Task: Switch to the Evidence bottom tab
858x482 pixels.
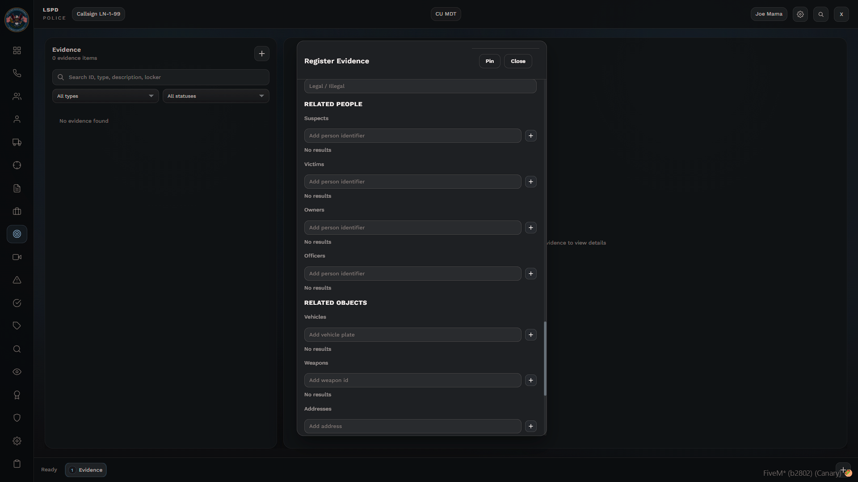Action: click(86, 470)
